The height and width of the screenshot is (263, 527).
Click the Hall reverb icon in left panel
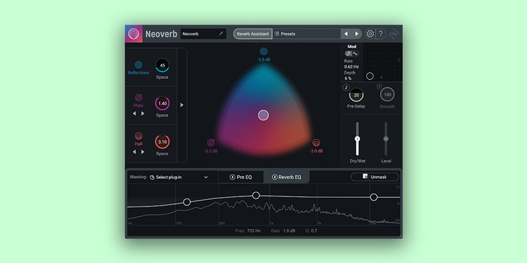(138, 136)
